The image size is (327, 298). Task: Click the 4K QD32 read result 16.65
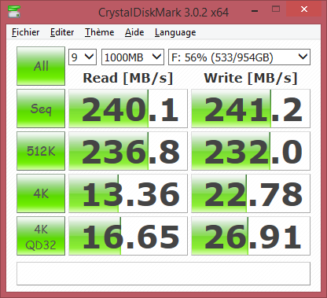(128, 236)
